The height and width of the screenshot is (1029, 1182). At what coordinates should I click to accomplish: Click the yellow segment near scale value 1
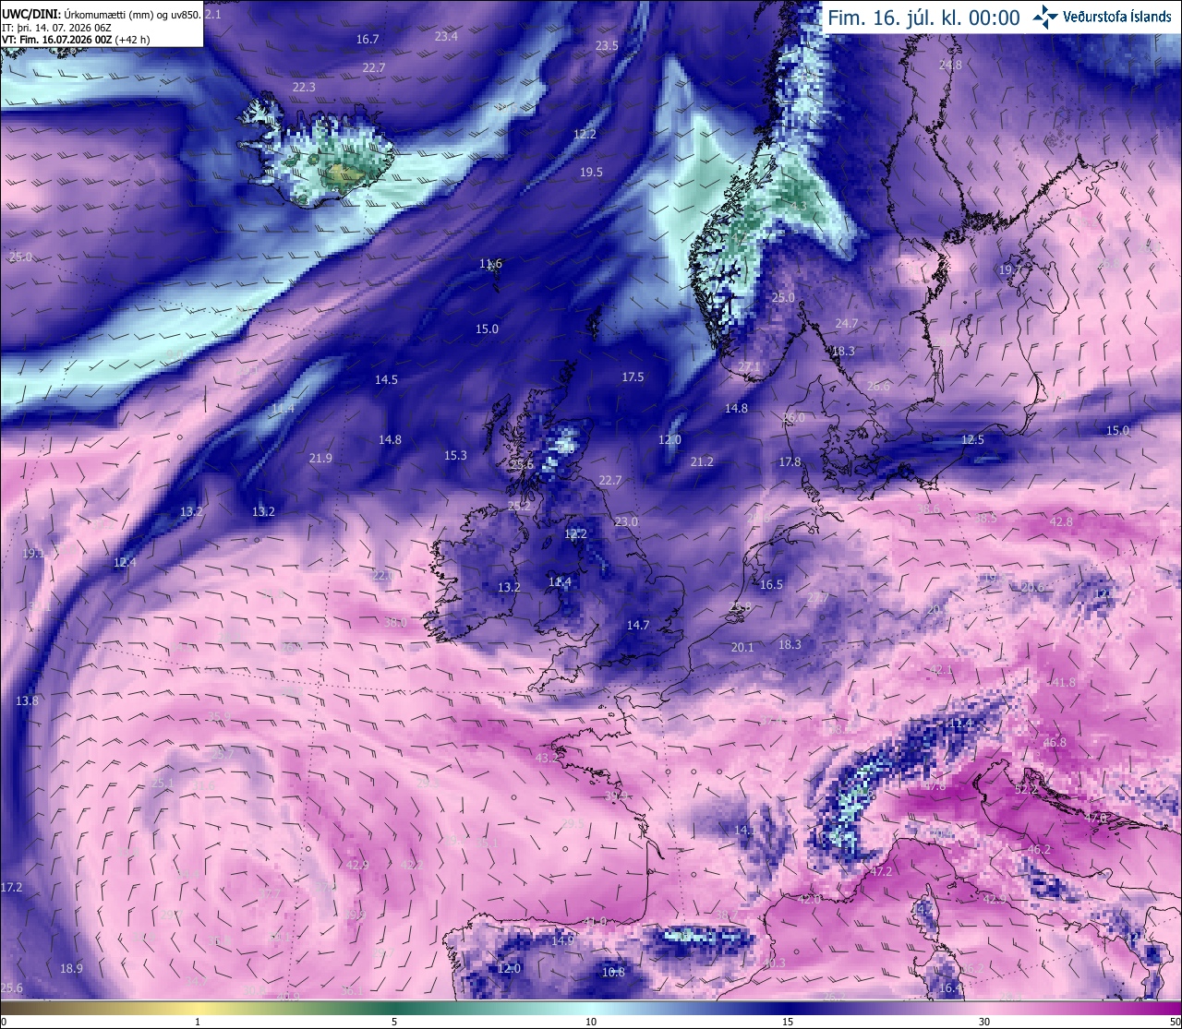click(x=198, y=1008)
